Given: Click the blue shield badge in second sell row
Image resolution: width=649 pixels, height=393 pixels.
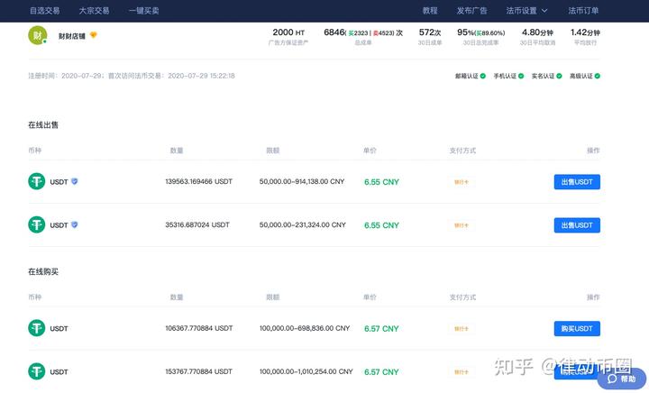Looking at the screenshot, I should (x=75, y=224).
